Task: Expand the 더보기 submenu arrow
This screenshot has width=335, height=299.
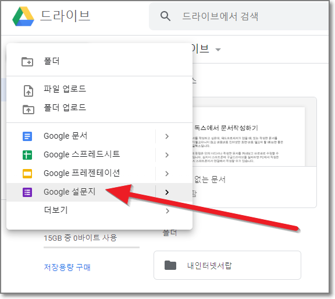Action: click(x=167, y=211)
